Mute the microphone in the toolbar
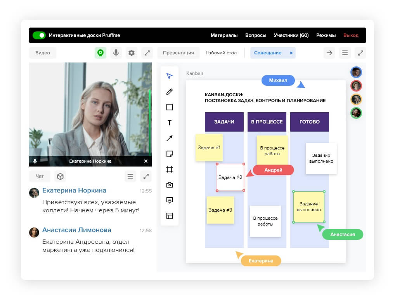Viewport: 395px width, 302px height. pos(116,53)
